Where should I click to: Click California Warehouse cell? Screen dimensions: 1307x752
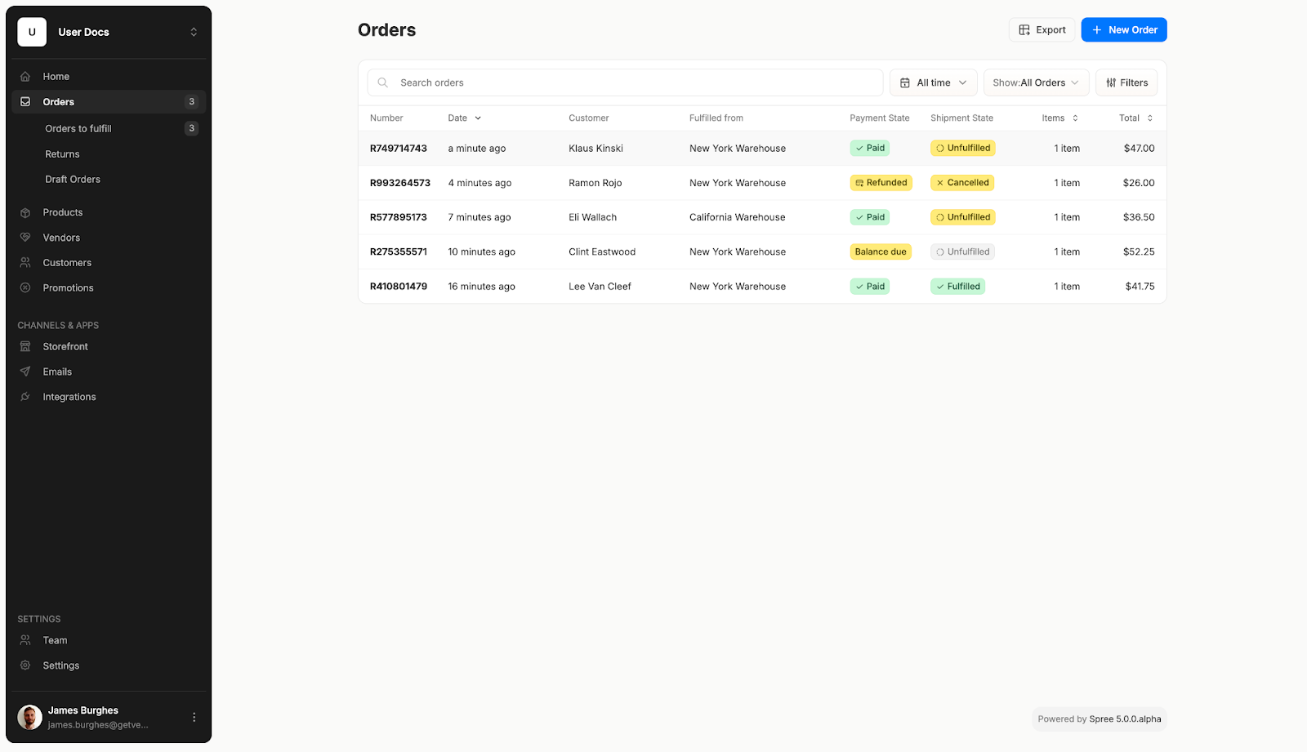point(737,217)
